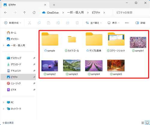This screenshot has height=125, width=150.
Task: Go back with the left arrow
Action: click(5, 13)
